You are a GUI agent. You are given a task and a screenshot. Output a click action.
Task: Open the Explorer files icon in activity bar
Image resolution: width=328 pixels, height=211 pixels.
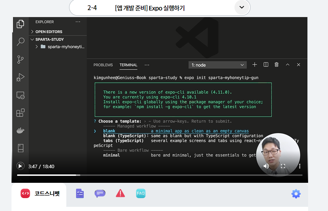click(20, 24)
